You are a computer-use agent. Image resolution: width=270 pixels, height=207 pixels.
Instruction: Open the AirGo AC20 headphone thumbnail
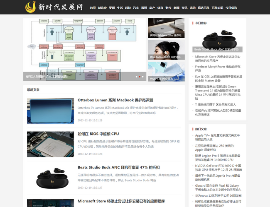point(166,50)
